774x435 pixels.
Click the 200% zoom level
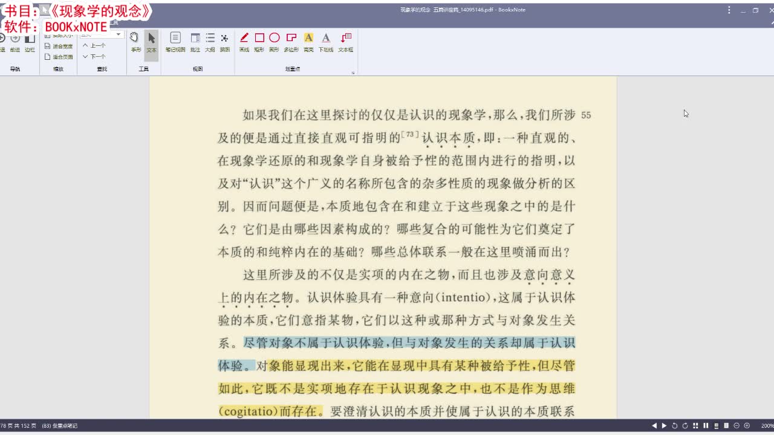(x=767, y=425)
